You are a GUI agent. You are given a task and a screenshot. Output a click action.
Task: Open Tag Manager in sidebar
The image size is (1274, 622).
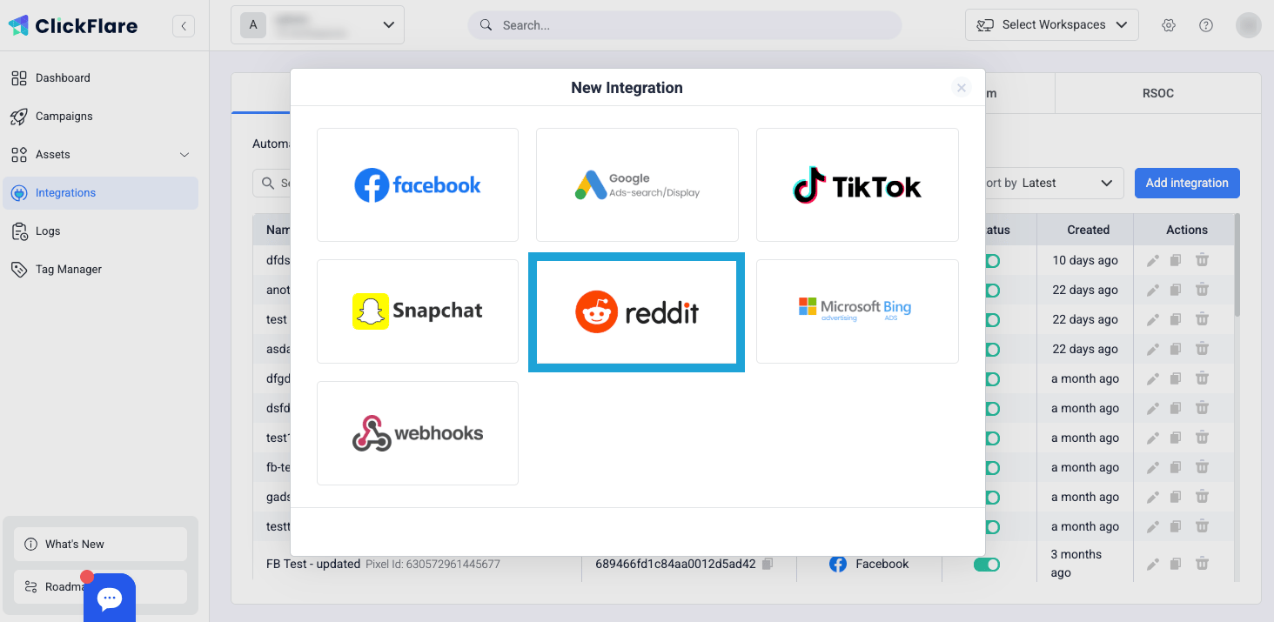(x=100, y=270)
